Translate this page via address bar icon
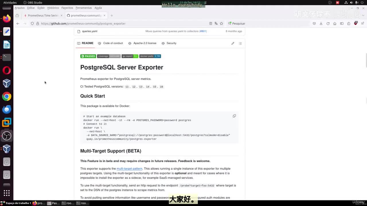Viewport: 367px width, 206px height. [x=216, y=23]
